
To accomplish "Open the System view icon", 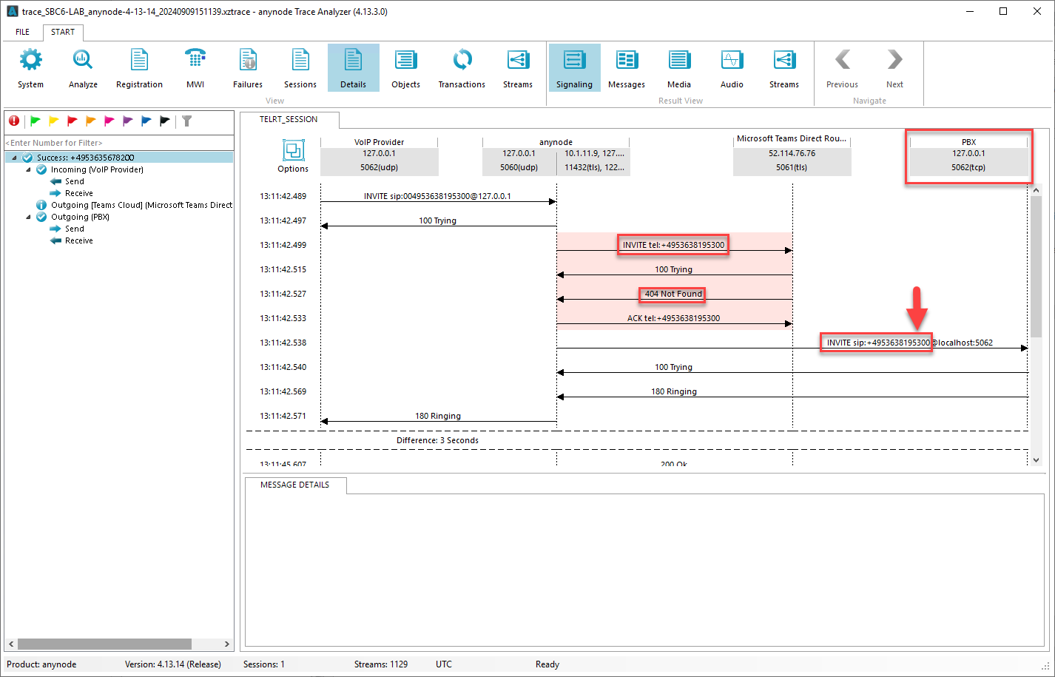I will click(x=30, y=67).
